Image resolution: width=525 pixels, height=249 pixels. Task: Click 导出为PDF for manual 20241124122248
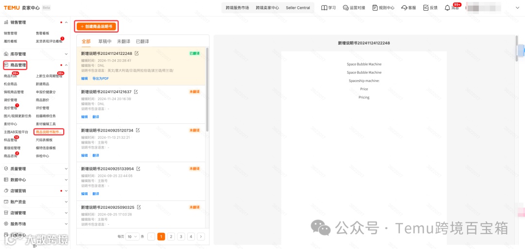point(101,79)
